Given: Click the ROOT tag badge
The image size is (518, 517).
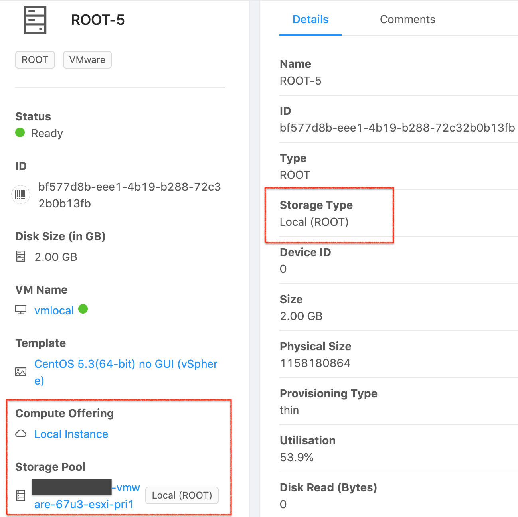Looking at the screenshot, I should (35, 59).
